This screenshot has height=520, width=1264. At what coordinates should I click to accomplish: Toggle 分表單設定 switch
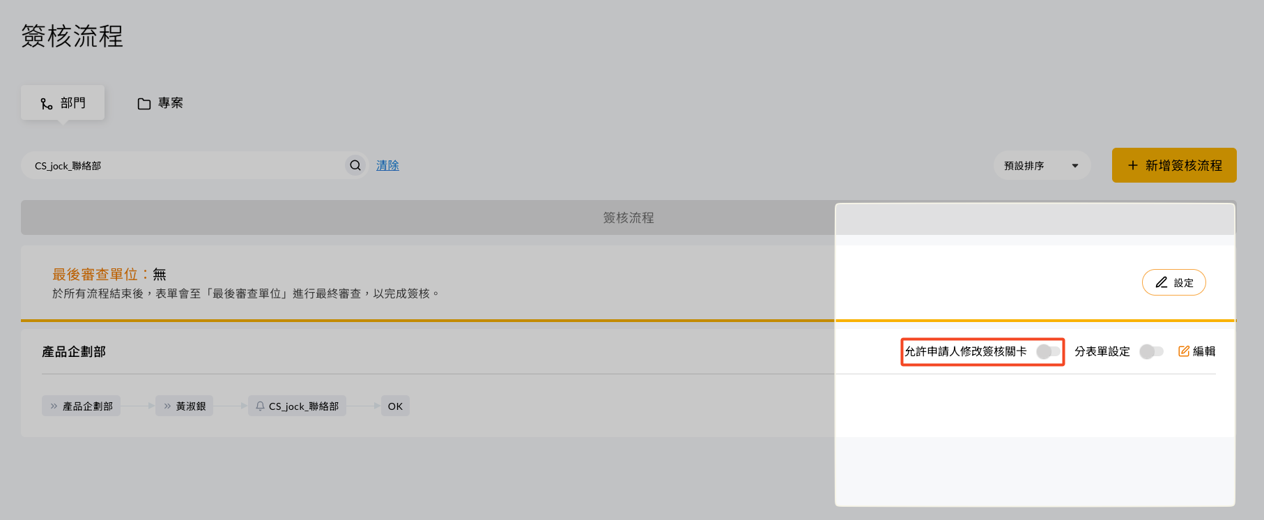coord(1151,351)
